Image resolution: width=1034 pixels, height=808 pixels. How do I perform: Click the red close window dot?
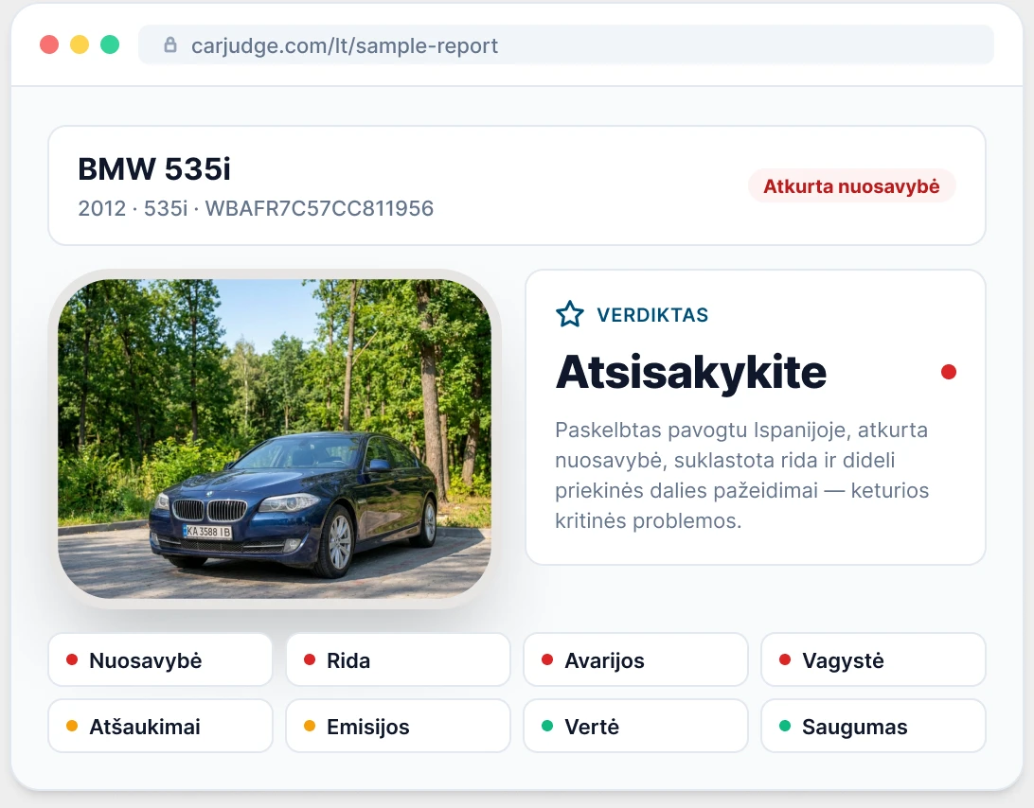pyautogui.click(x=49, y=44)
